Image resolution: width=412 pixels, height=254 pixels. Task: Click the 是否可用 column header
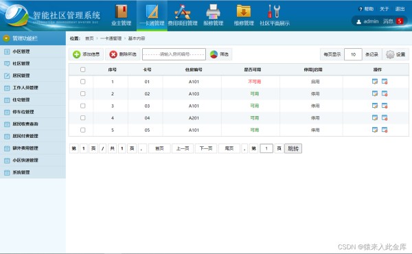[x=253, y=69]
